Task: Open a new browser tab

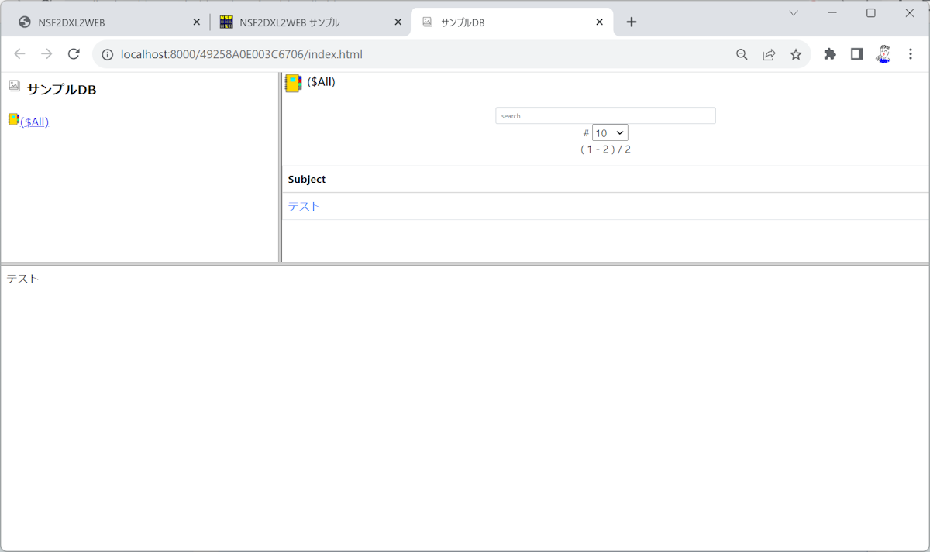Action: (631, 22)
